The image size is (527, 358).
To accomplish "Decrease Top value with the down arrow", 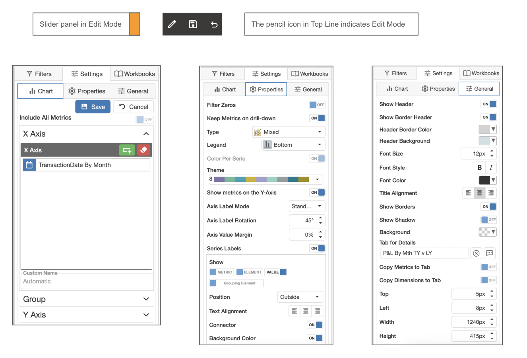I will click(x=492, y=296).
